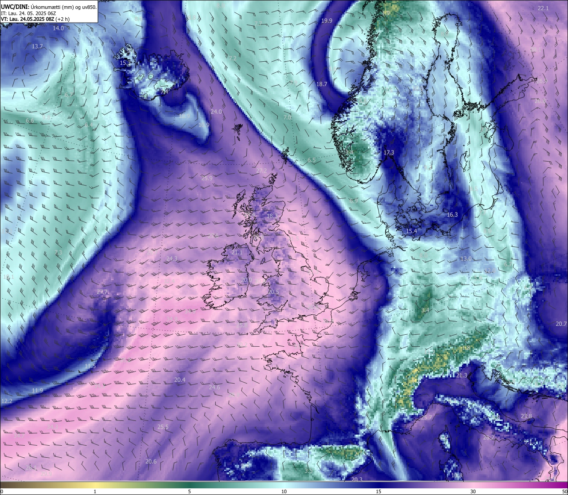Click the map value 24.3
This screenshot has height=495, width=568.
click(x=172, y=258)
